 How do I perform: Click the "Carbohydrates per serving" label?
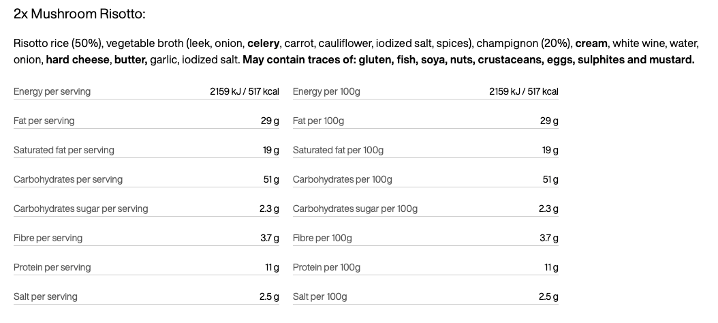[68, 179]
